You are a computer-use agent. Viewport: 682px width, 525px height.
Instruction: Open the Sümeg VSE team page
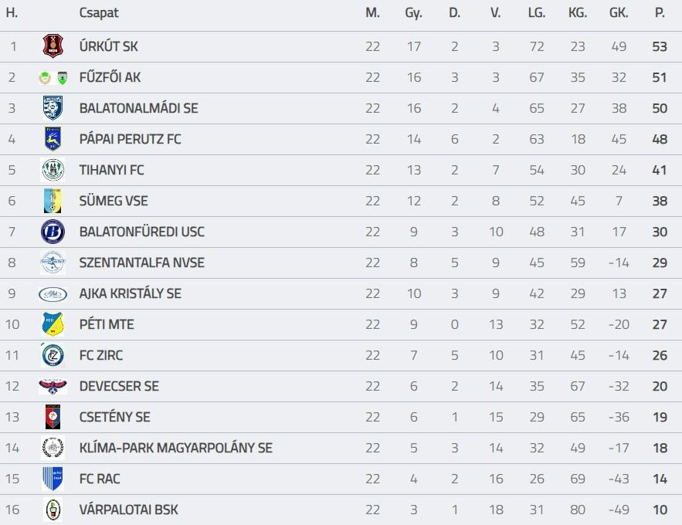[x=114, y=201]
